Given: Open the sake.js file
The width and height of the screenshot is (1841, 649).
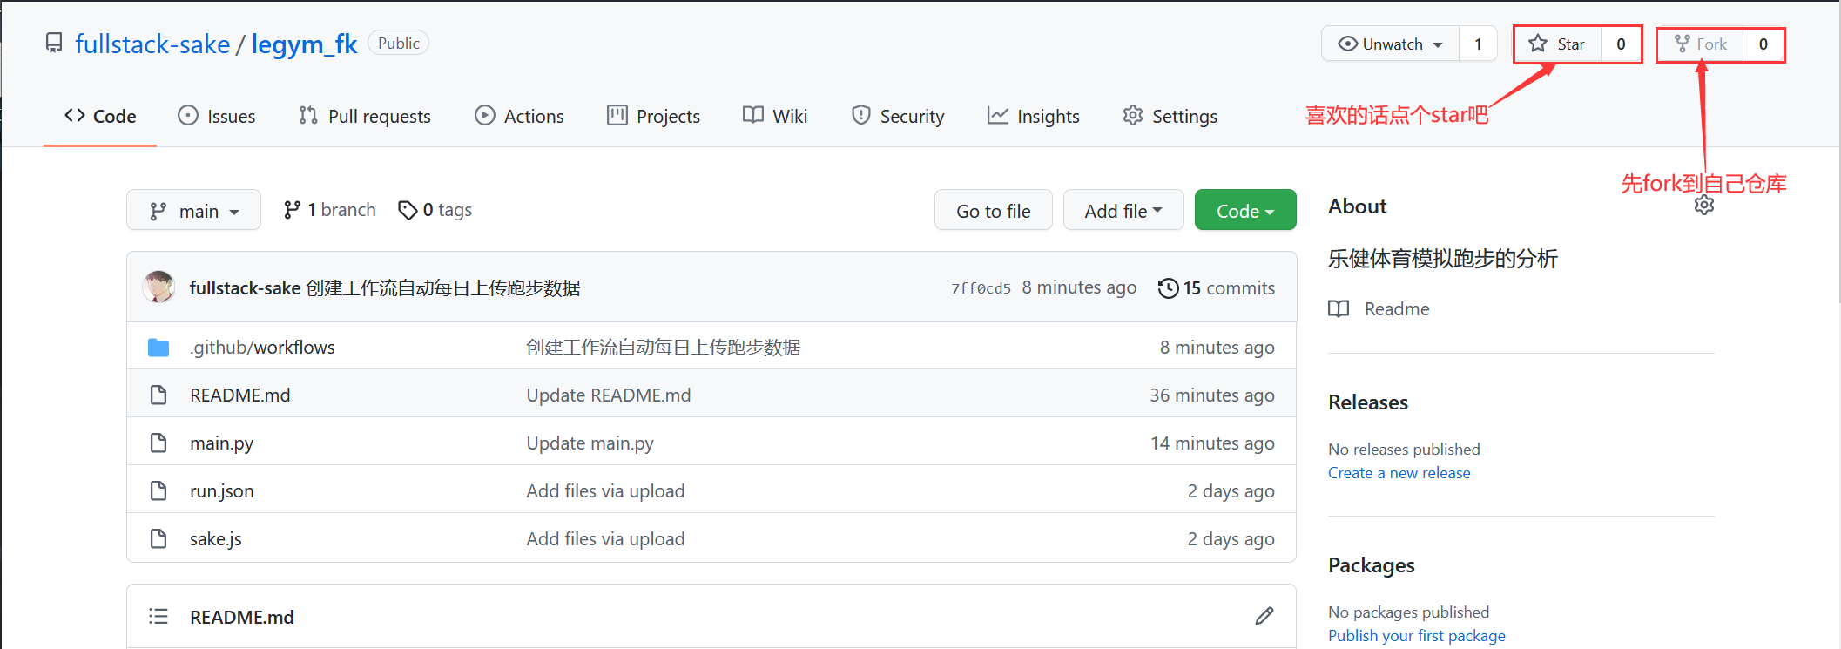Looking at the screenshot, I should pos(216,539).
